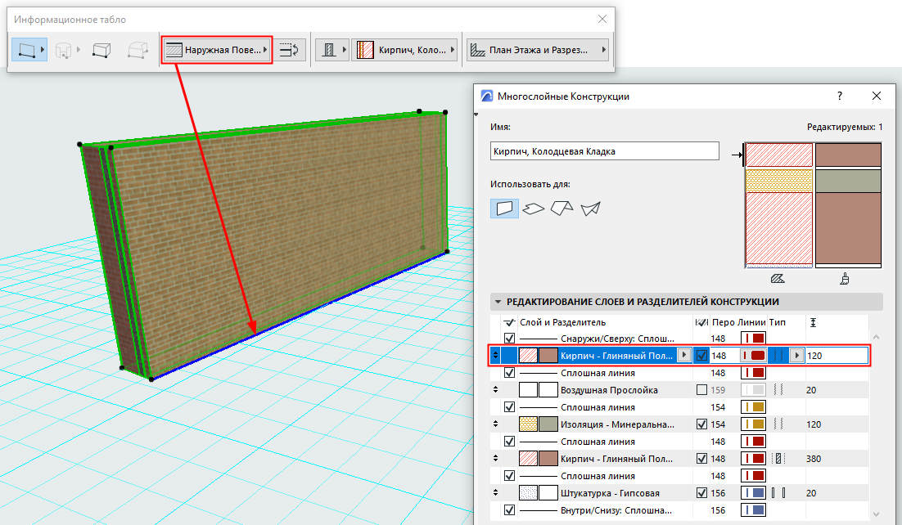
Task: Click the checkmark column header icon
Action: (x=508, y=322)
